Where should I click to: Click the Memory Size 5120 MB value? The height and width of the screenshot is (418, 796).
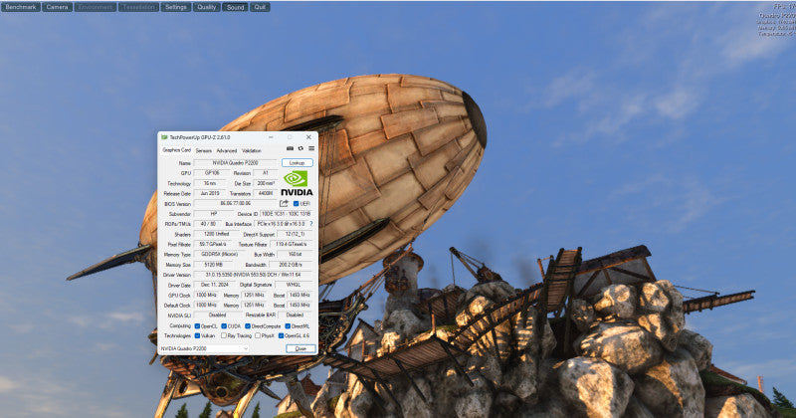coord(213,265)
